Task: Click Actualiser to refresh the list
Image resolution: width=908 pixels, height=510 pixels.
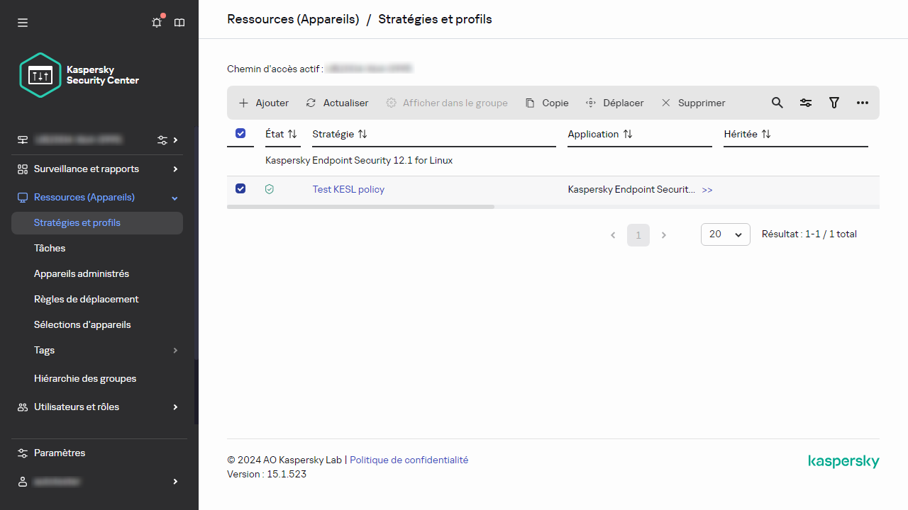Action: click(337, 103)
